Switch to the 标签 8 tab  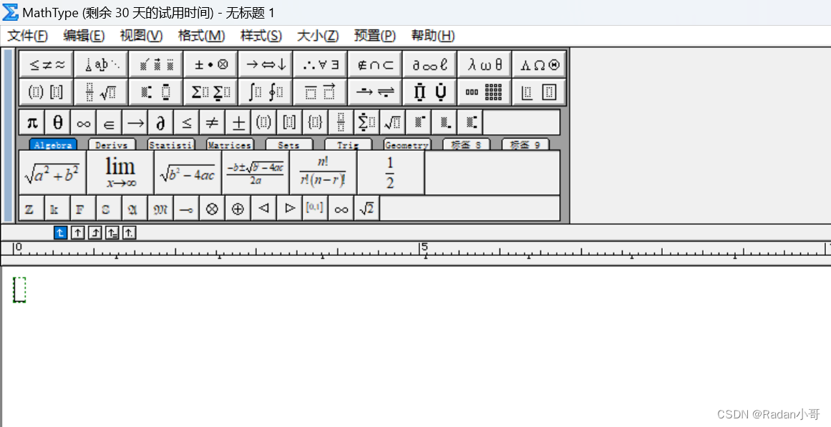(x=466, y=144)
